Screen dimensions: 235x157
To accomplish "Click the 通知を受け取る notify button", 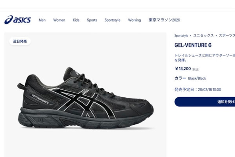I will [x=205, y=102].
